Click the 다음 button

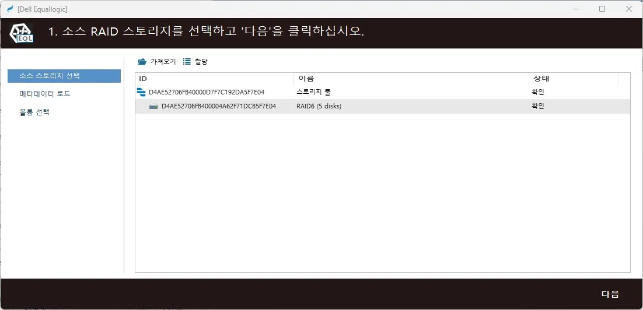pos(610,294)
